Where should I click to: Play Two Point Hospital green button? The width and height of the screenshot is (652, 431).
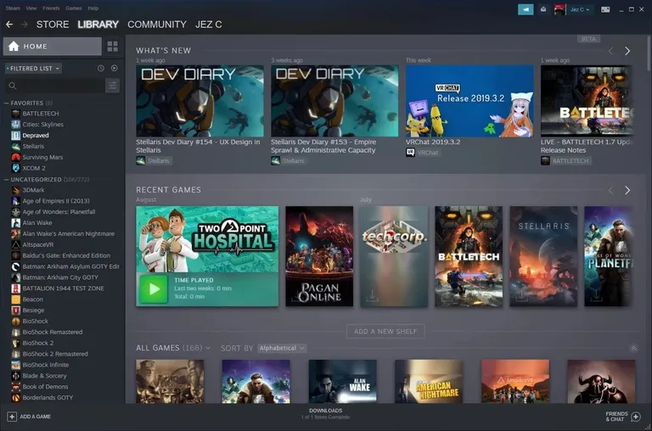[154, 288]
